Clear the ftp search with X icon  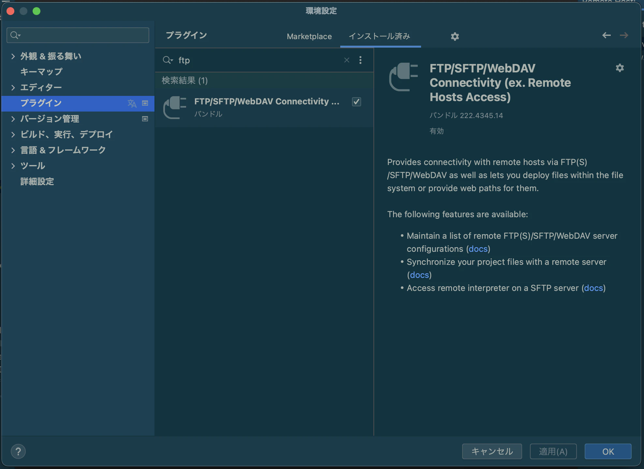click(347, 60)
